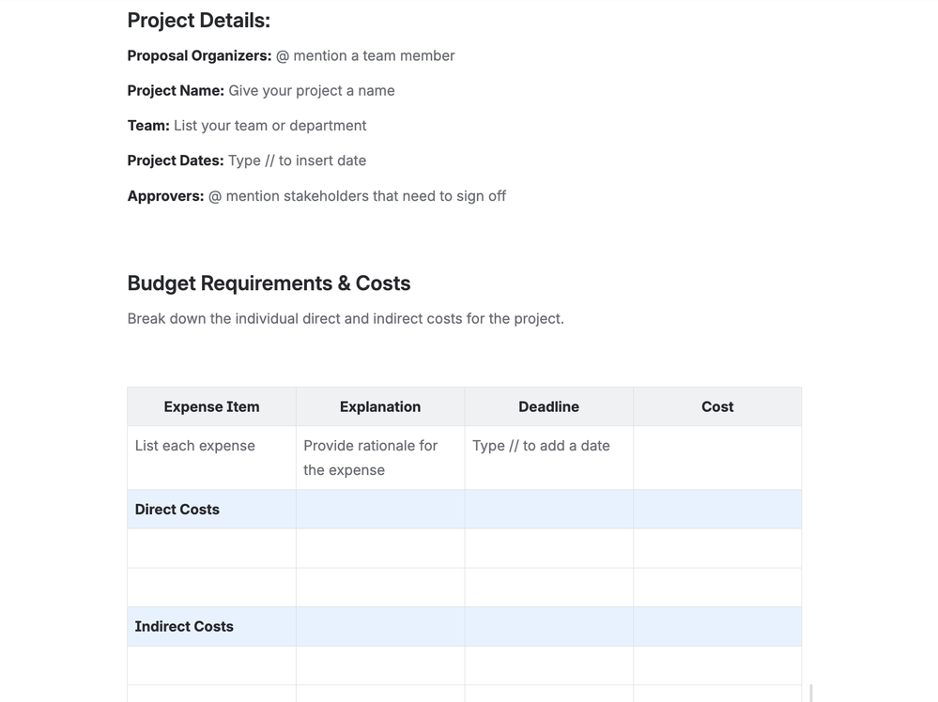This screenshot has width=938, height=702.
Task: Click the Type // to add a date cell
Action: click(x=541, y=445)
